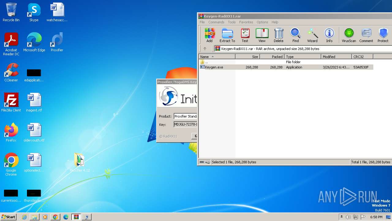Viewport: 392px width, 221px height.
Task: Click the archive path address bar
Action: point(303,48)
